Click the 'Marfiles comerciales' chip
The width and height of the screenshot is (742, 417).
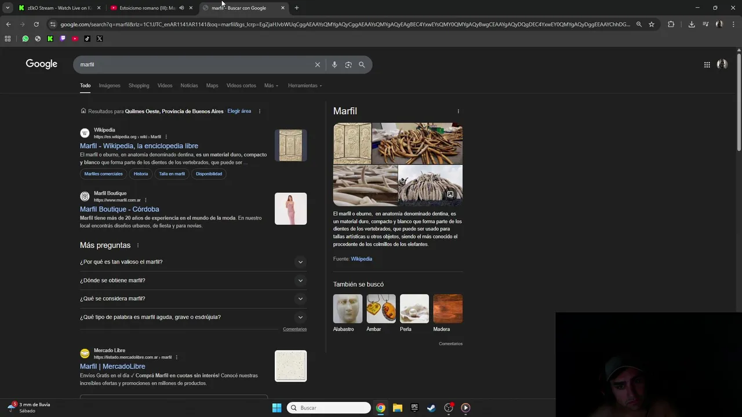click(x=104, y=174)
